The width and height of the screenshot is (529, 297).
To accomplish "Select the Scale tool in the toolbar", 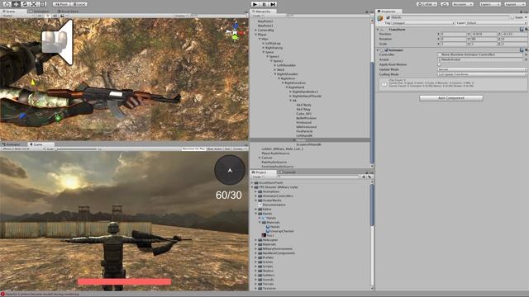I will point(34,4).
